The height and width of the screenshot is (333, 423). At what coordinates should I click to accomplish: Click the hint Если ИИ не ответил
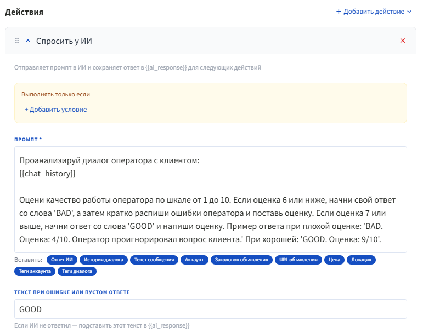[x=101, y=325]
